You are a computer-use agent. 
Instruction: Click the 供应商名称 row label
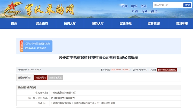42,93
